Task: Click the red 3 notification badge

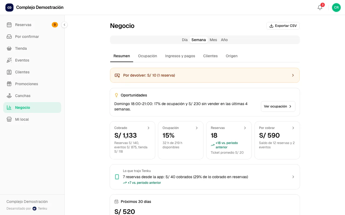Action: click(323, 5)
